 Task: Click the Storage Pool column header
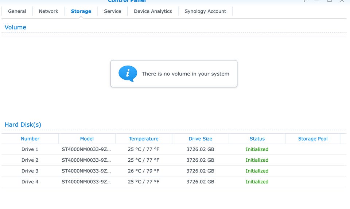point(313,139)
